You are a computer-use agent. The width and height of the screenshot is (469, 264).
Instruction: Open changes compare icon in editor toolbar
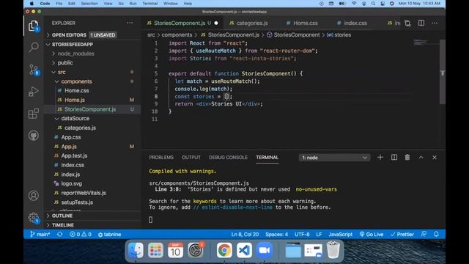[407, 23]
